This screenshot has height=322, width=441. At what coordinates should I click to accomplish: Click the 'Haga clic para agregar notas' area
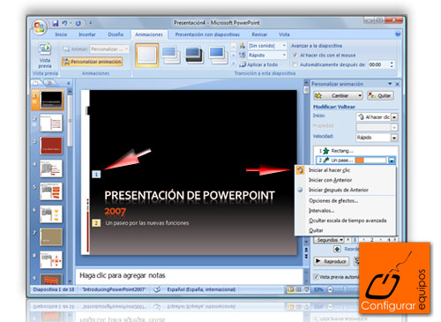[x=189, y=276]
